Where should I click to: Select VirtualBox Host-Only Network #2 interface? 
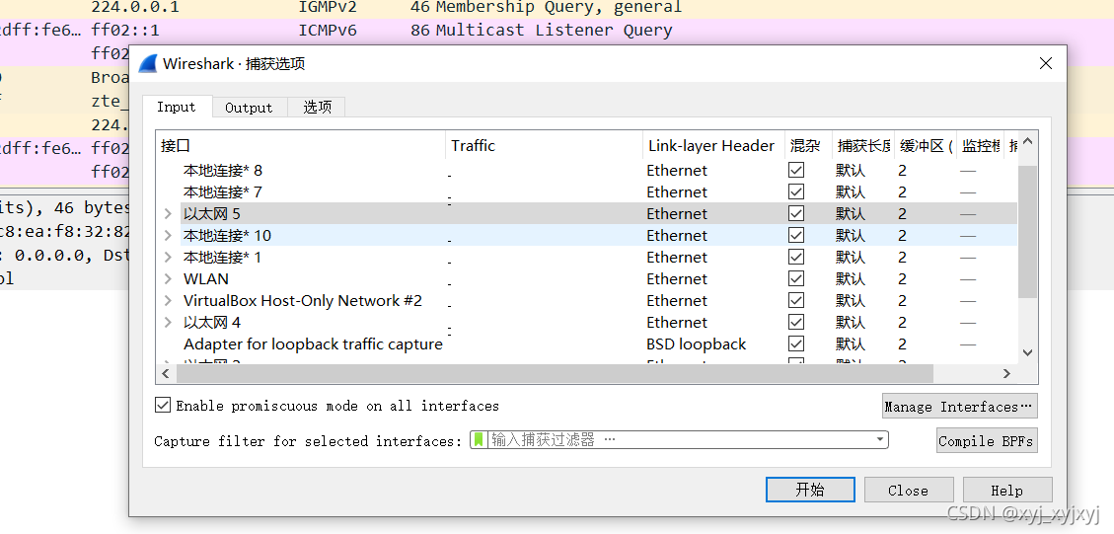pyautogui.click(x=303, y=301)
